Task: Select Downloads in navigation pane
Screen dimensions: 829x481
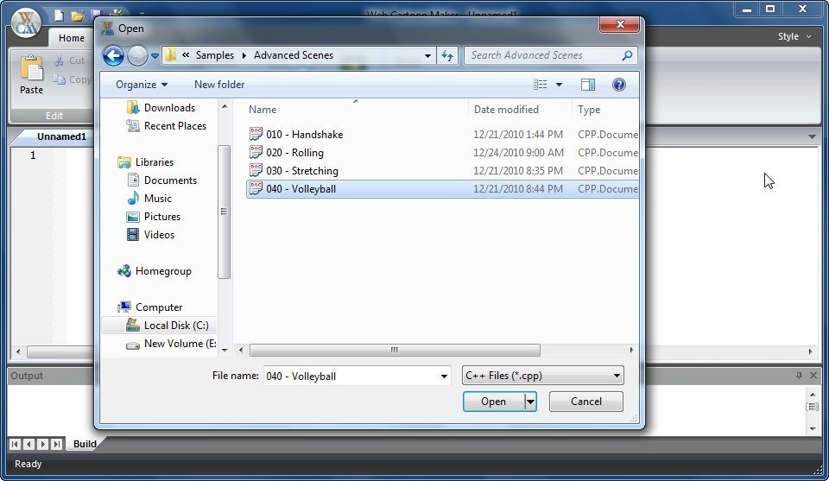Action: (169, 108)
